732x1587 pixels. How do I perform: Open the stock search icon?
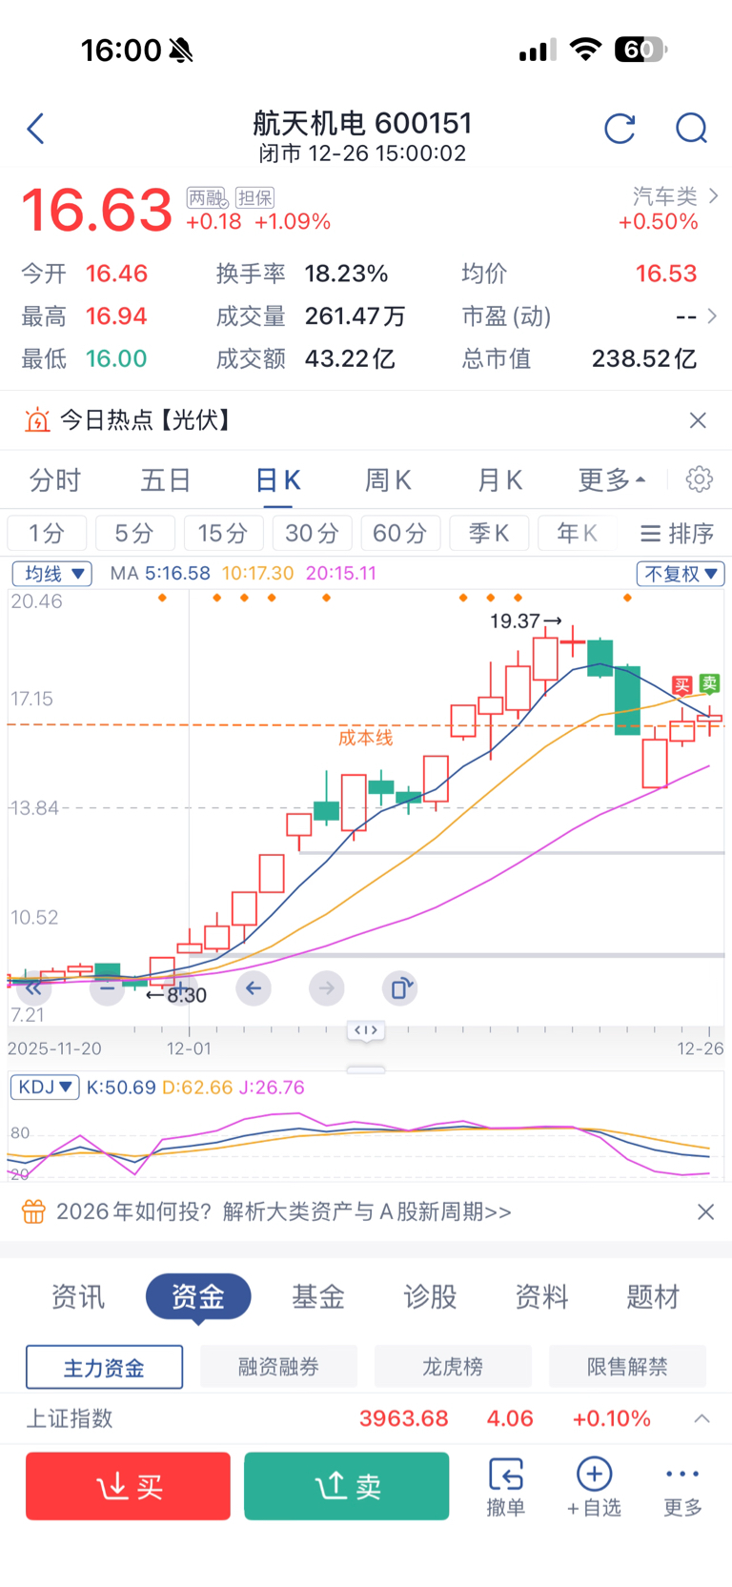pyautogui.click(x=691, y=129)
